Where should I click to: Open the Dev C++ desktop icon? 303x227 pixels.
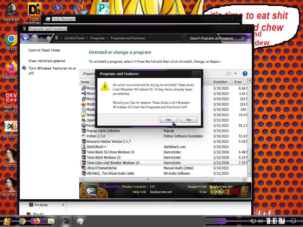[x=11, y=101]
